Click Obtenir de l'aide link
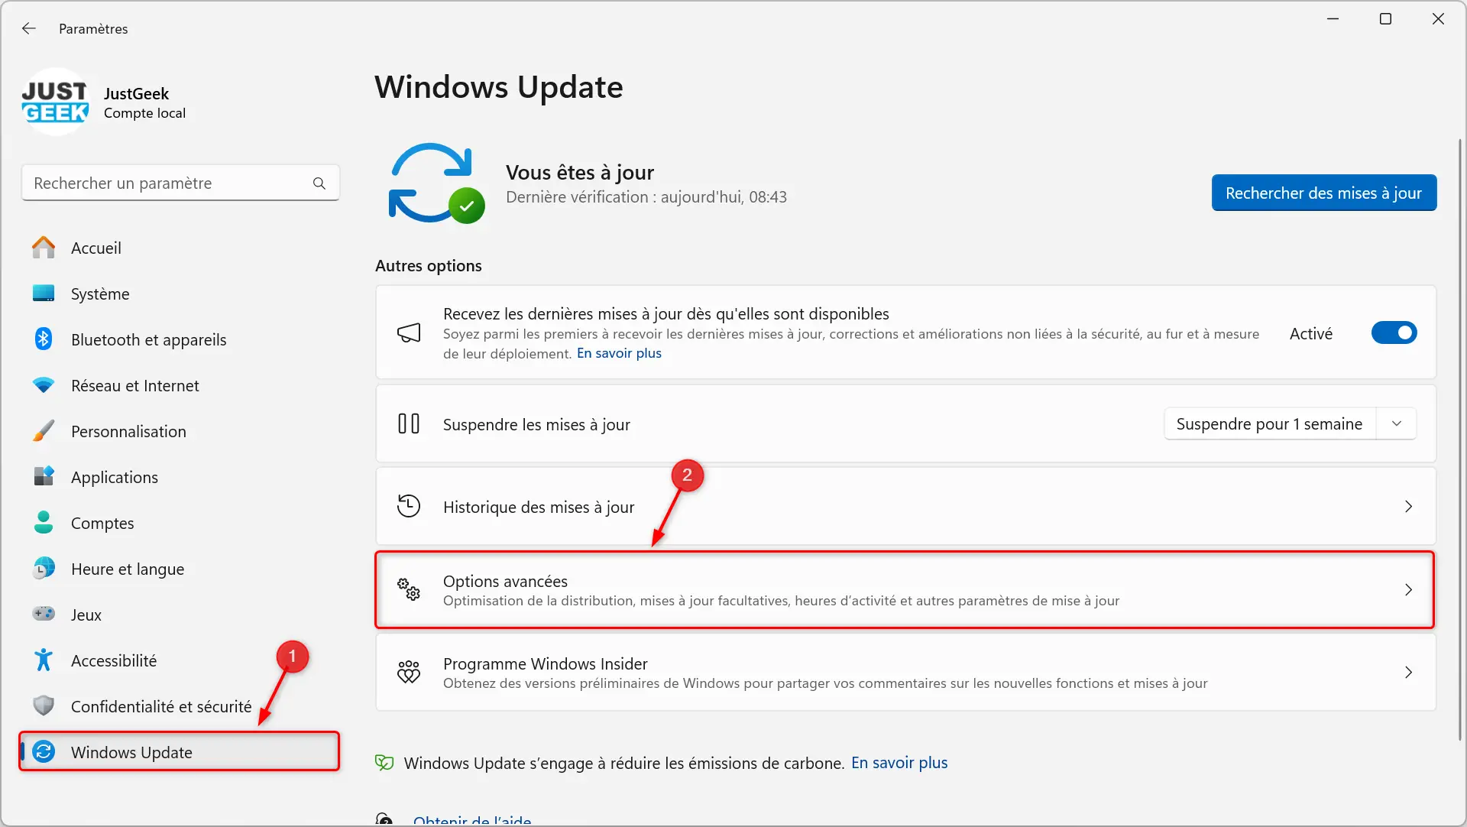The height and width of the screenshot is (827, 1467). click(472, 820)
